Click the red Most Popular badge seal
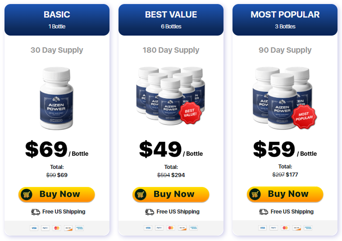The width and height of the screenshot is (342, 241). tap(304, 117)
